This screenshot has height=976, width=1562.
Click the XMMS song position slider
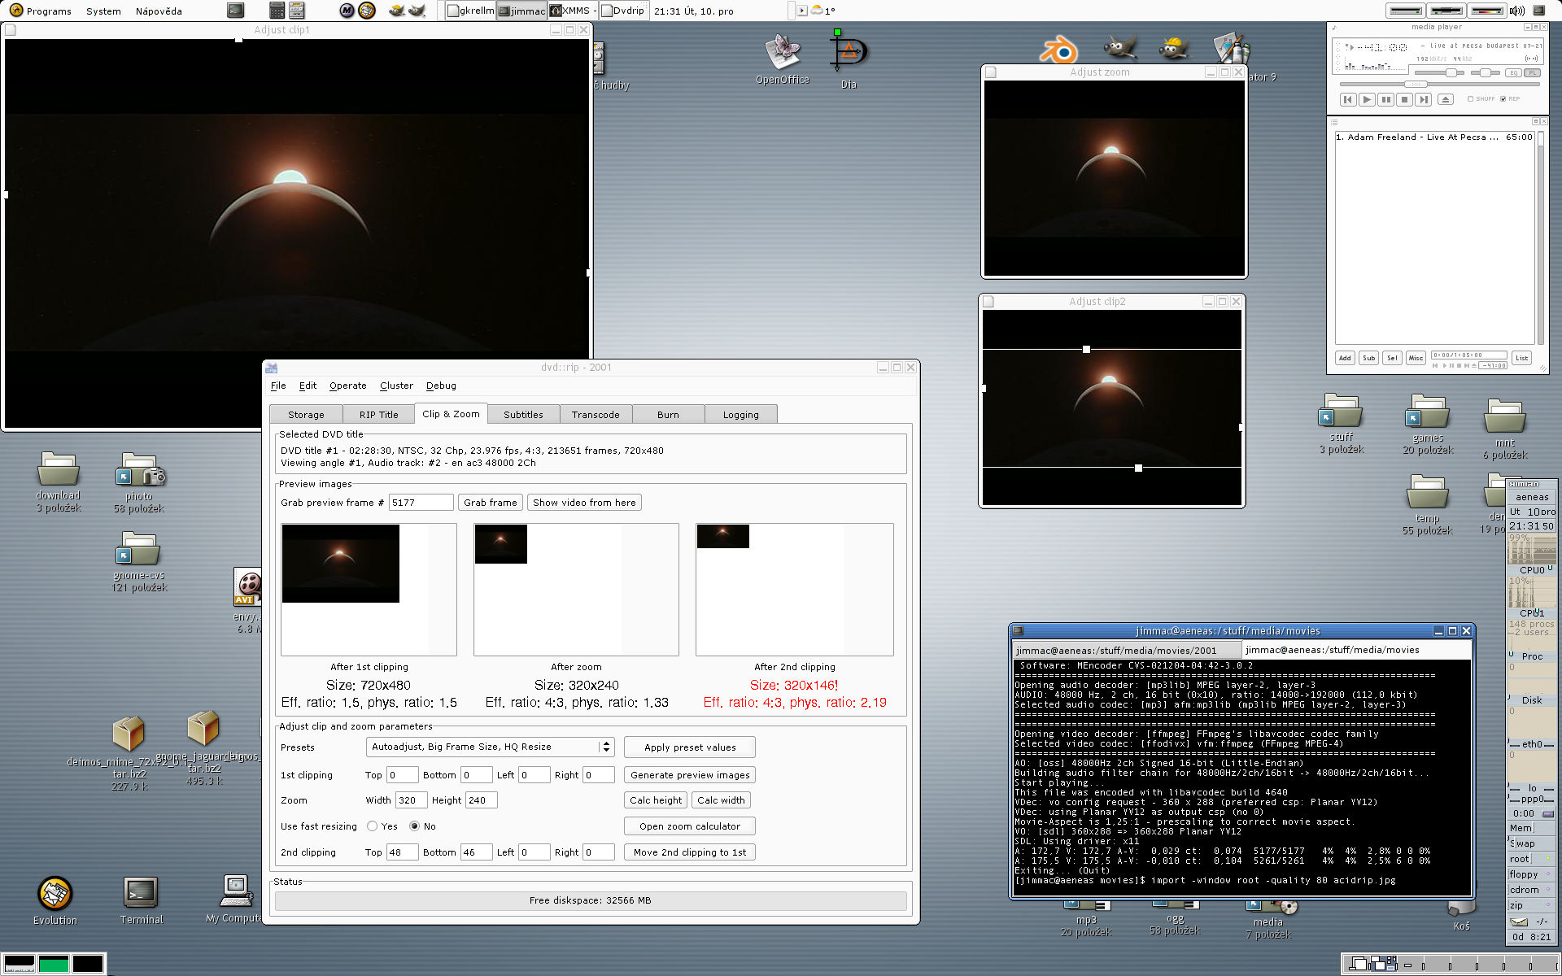(1416, 85)
